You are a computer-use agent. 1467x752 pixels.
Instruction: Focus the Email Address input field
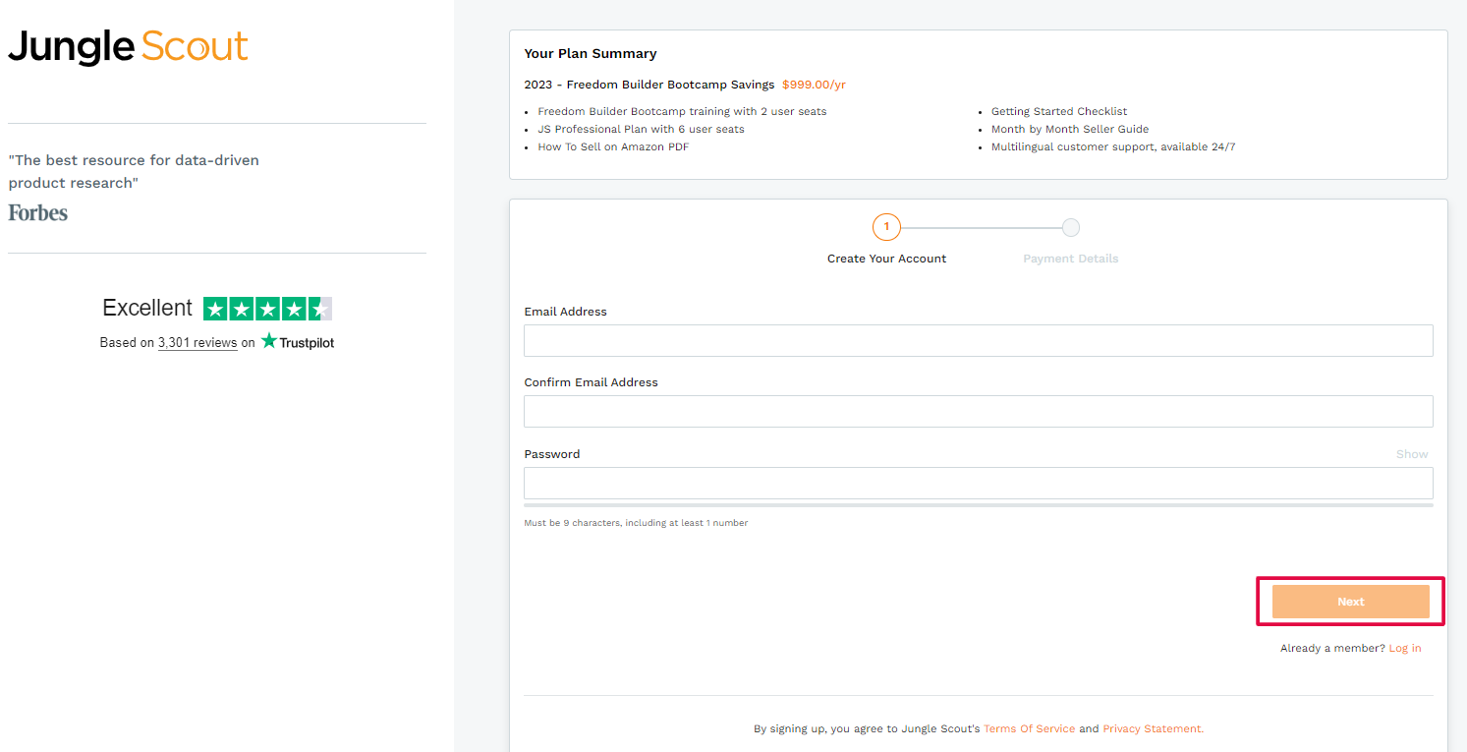979,340
